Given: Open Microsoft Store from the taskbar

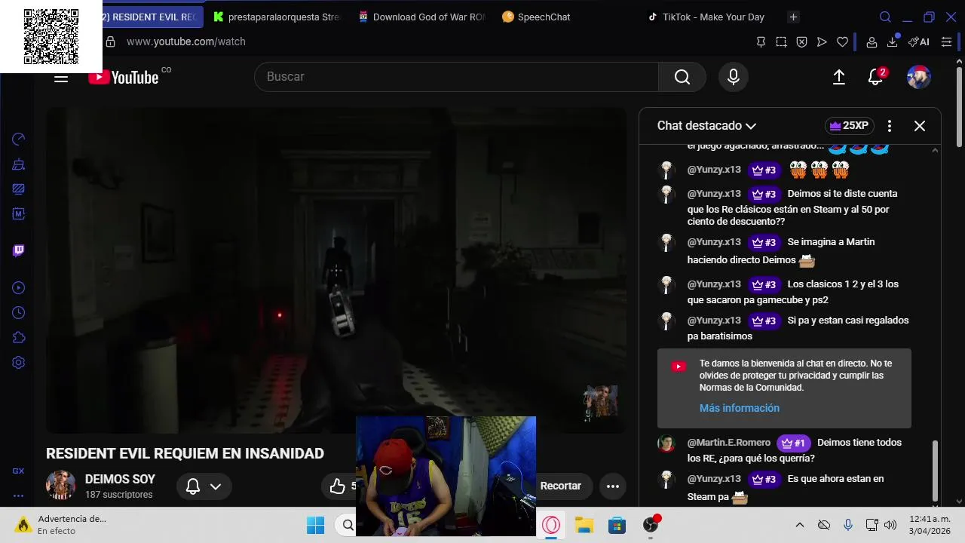Looking at the screenshot, I should pyautogui.click(x=617, y=525).
